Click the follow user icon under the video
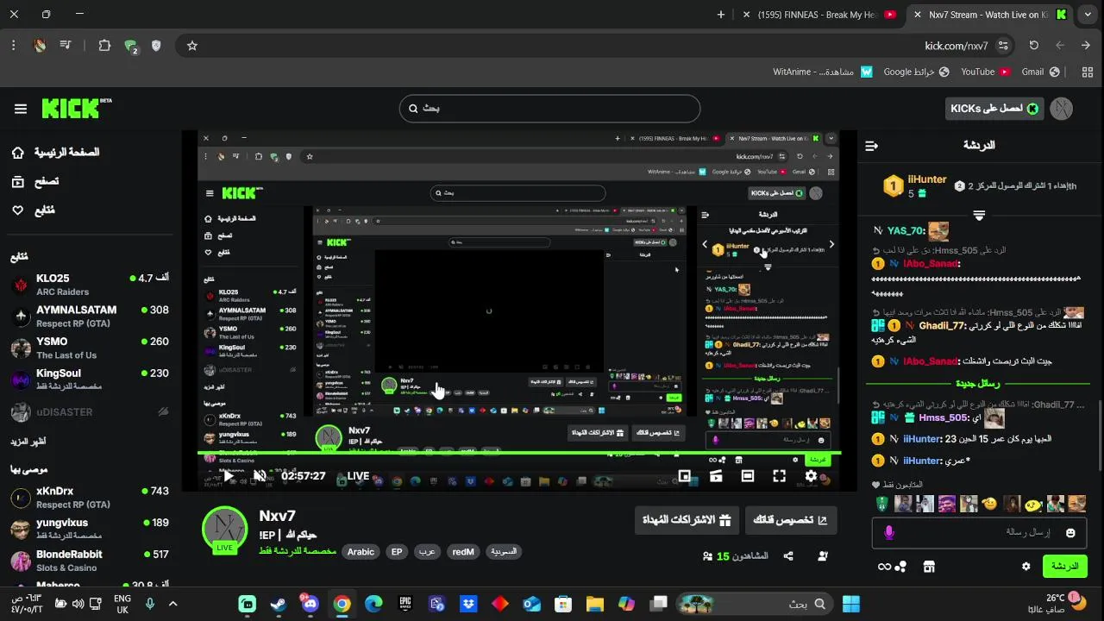Viewport: 1104px width, 621px height. pyautogui.click(x=823, y=556)
